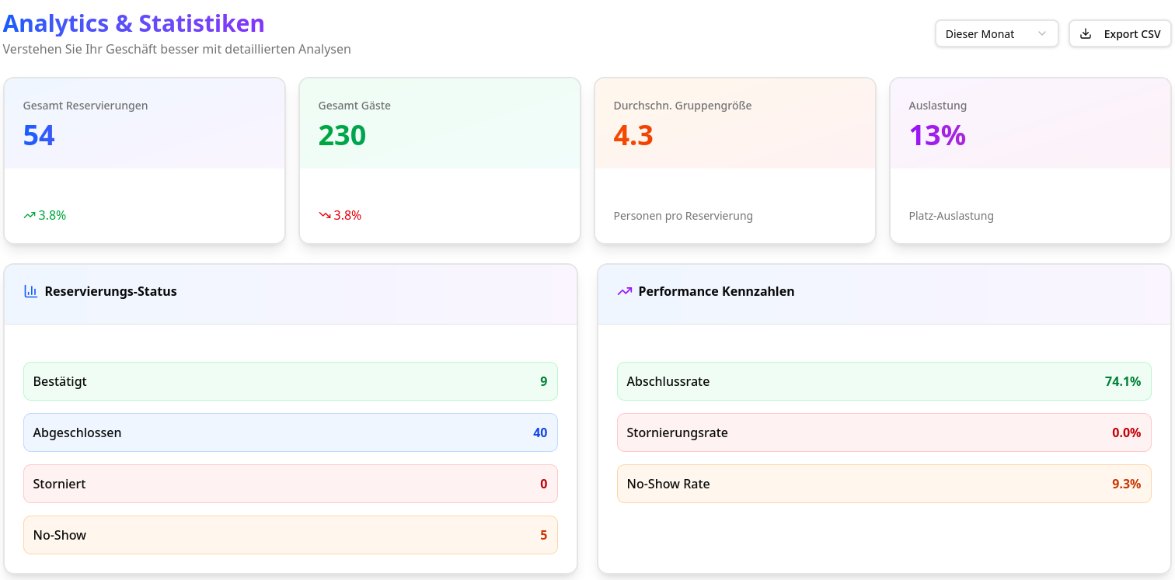The width and height of the screenshot is (1175, 580).
Task: Open the Gesamt Reservierungen card
Action: pos(145,161)
